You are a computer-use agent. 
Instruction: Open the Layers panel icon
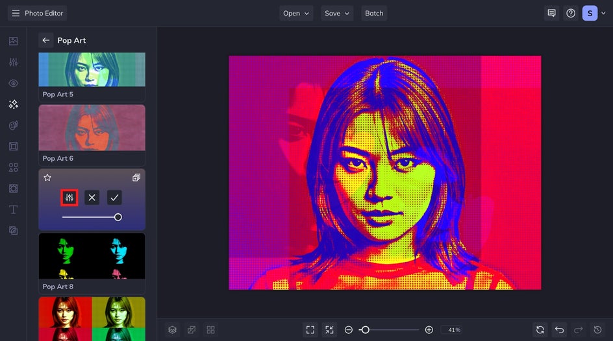(x=173, y=330)
